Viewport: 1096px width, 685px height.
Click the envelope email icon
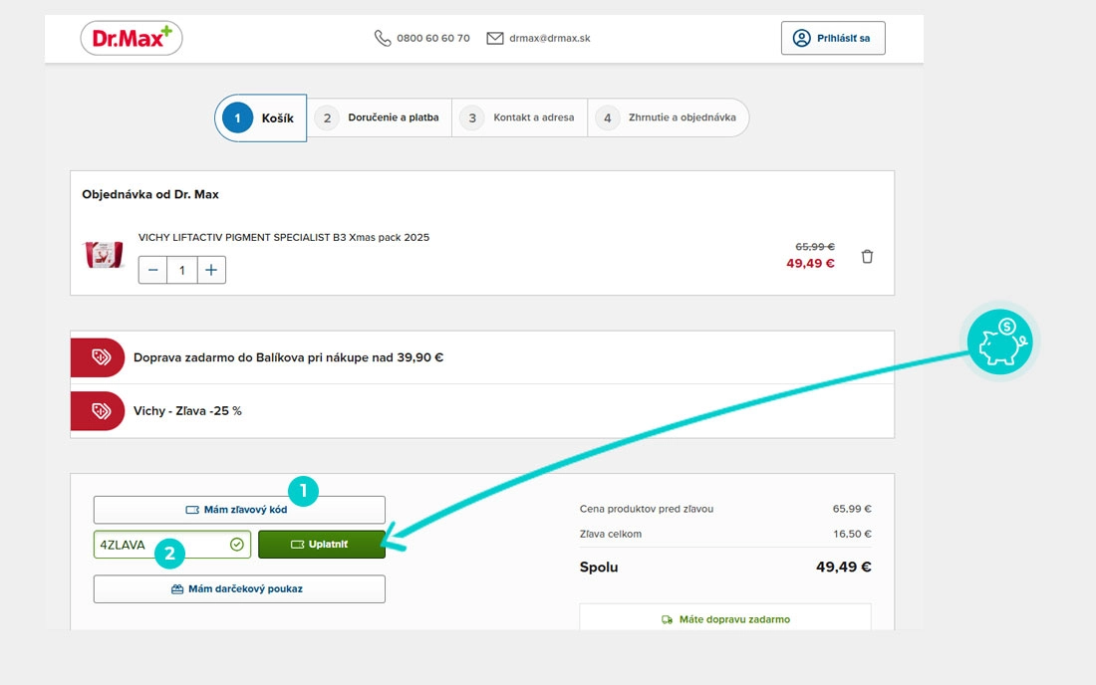tap(495, 38)
